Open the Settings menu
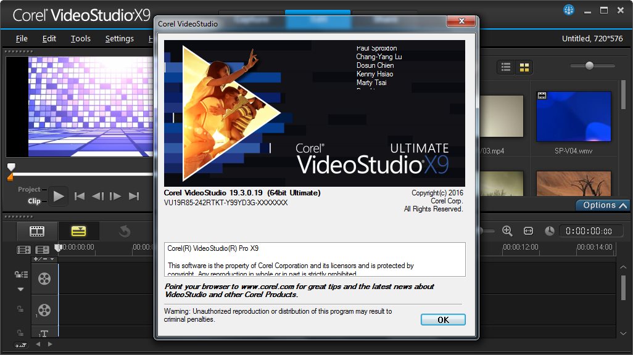 (x=120, y=39)
